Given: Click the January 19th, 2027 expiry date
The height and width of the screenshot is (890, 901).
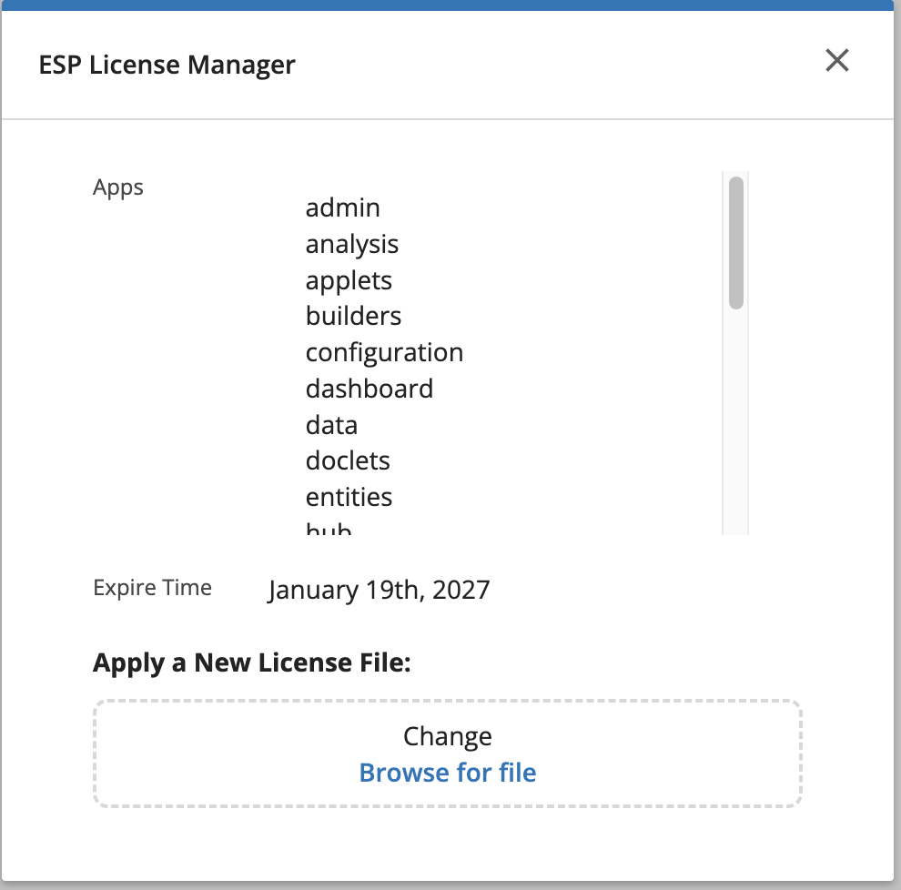Looking at the screenshot, I should click(x=378, y=590).
